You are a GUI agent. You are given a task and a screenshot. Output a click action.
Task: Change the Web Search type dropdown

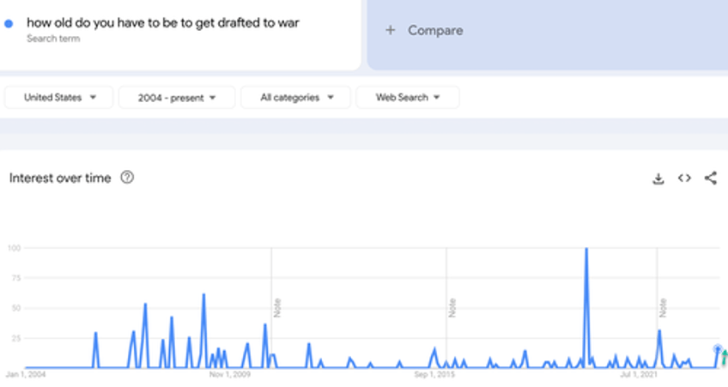click(x=408, y=98)
